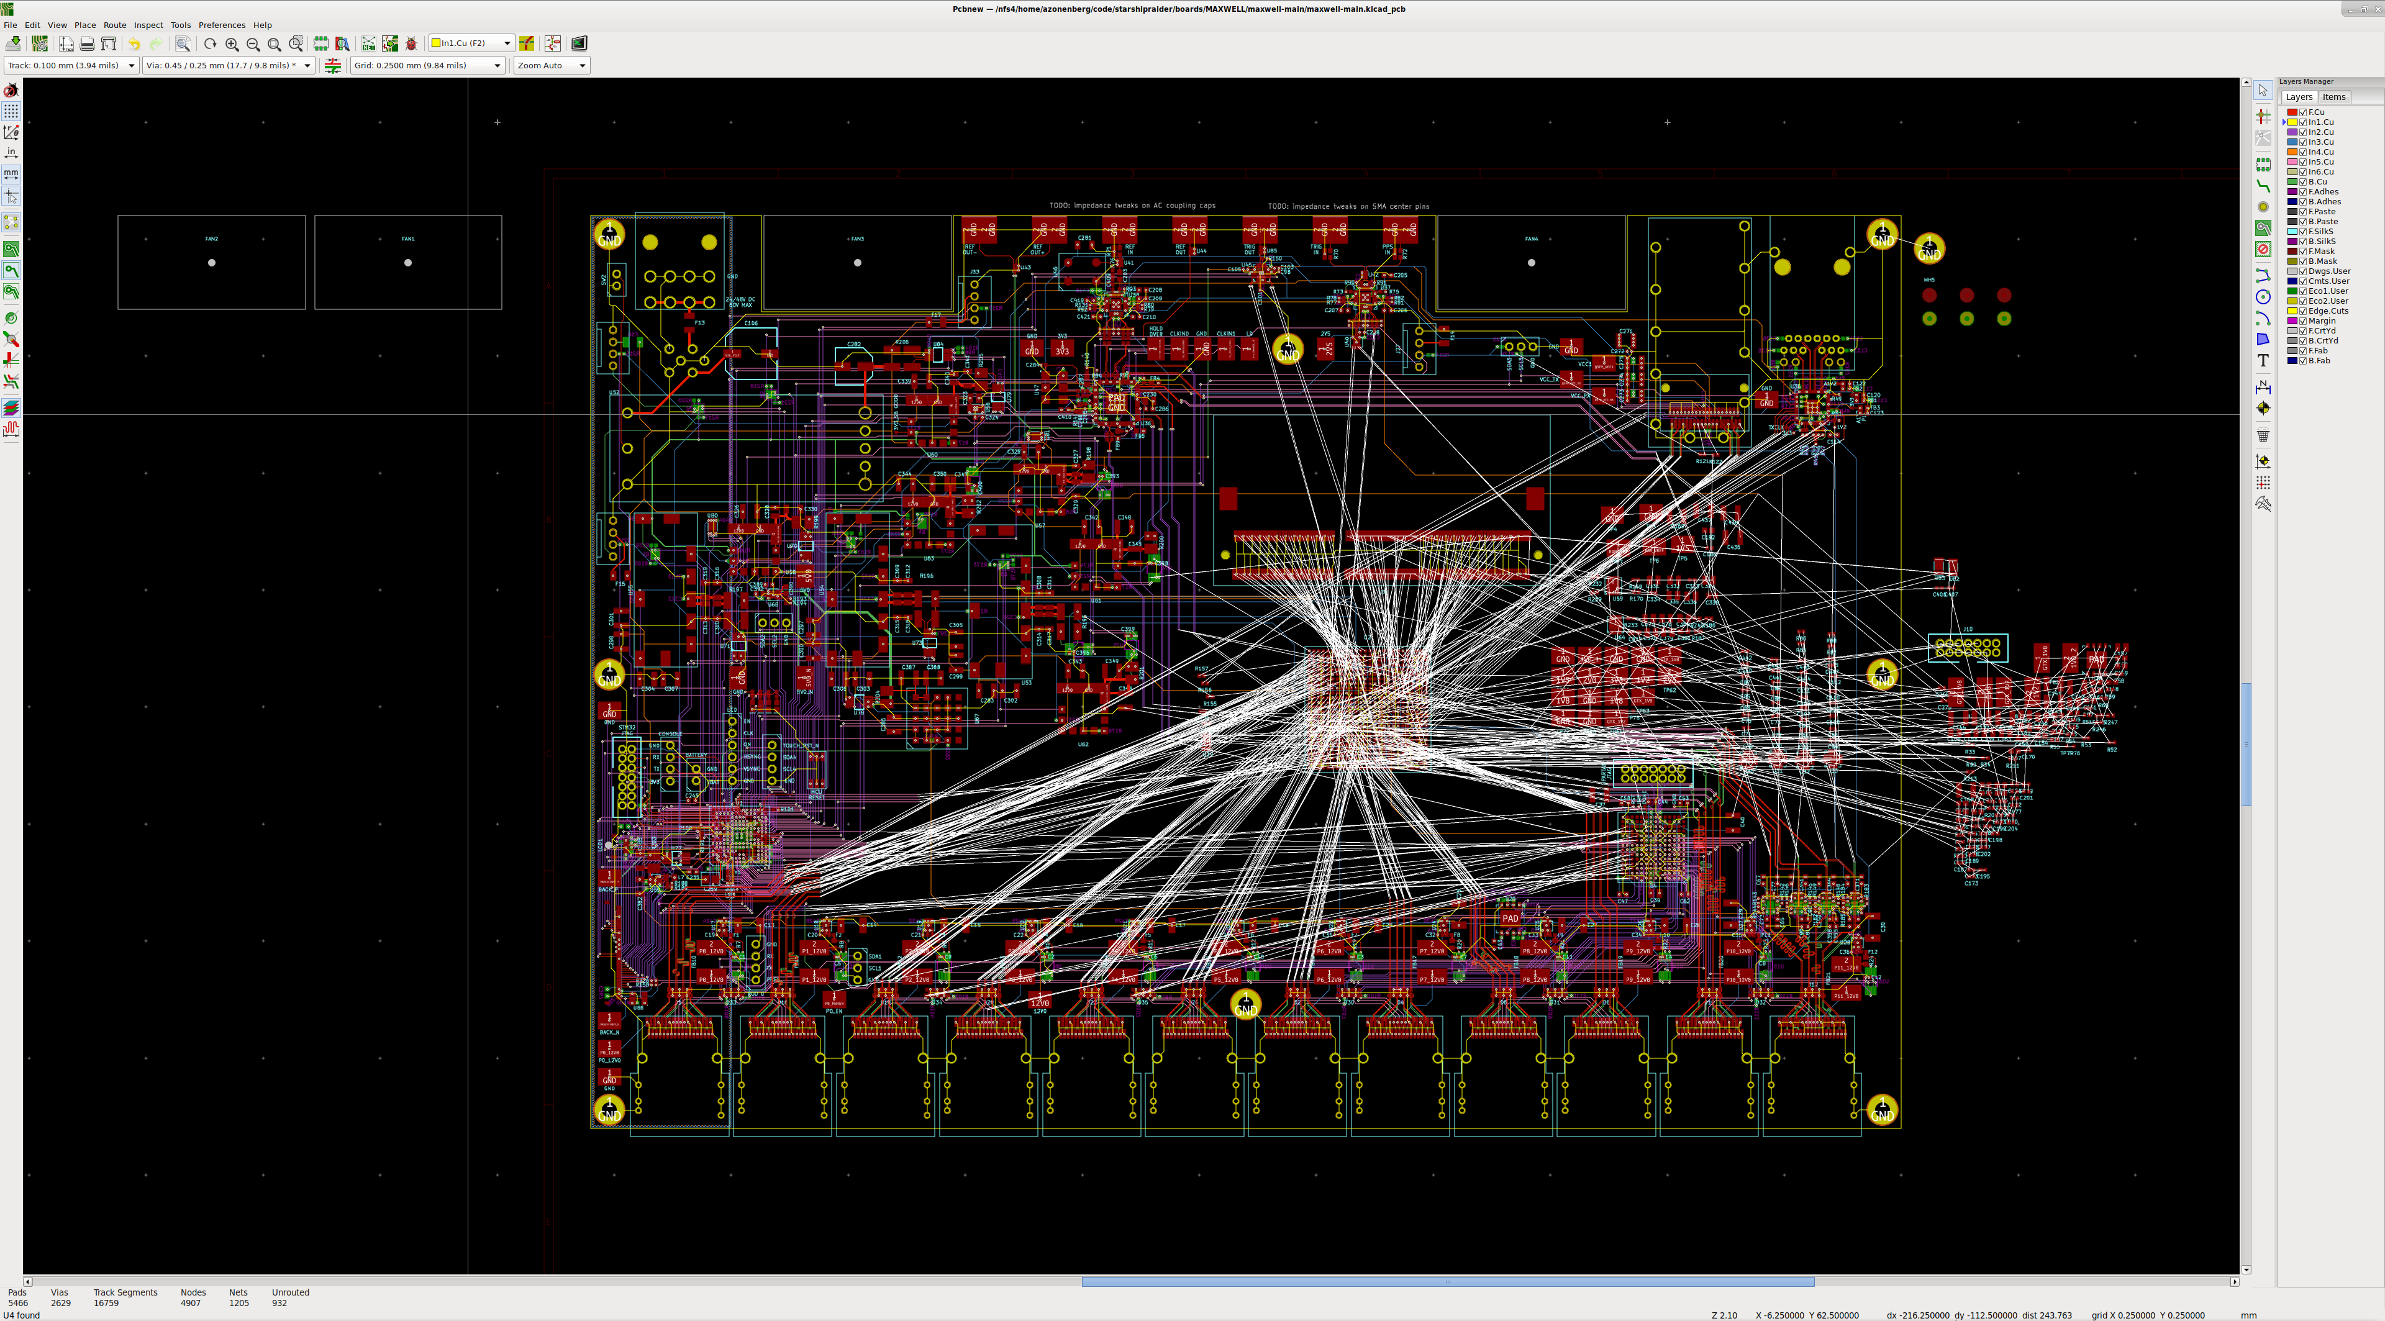Switch units to inches

tap(11, 153)
